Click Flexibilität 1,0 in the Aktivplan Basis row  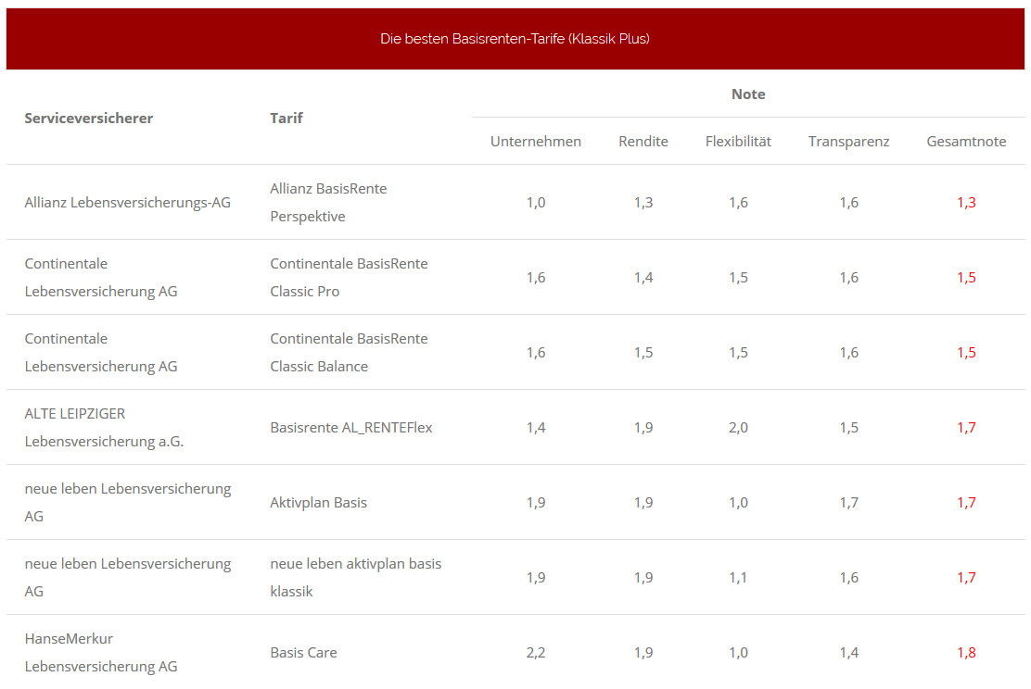pyautogui.click(x=738, y=503)
